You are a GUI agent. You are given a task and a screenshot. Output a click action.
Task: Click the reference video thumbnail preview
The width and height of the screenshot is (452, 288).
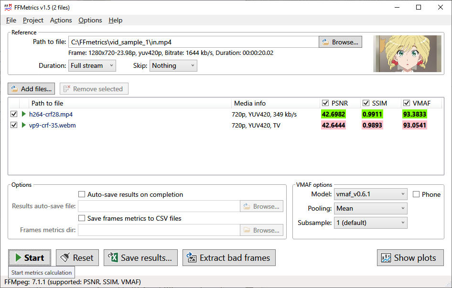tap(407, 53)
